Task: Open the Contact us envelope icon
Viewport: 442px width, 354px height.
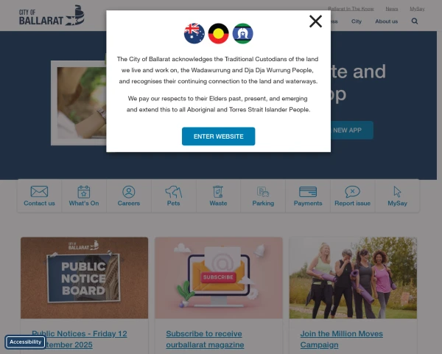Action: [x=39, y=192]
